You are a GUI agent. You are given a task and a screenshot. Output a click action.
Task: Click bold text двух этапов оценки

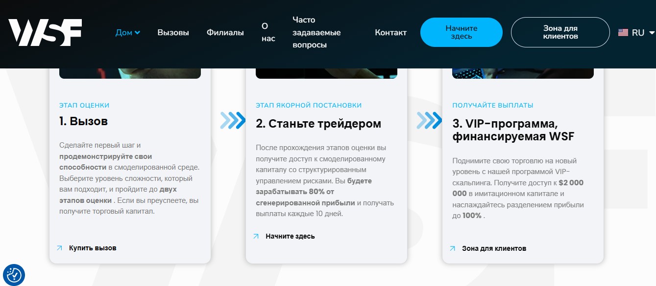click(x=118, y=195)
